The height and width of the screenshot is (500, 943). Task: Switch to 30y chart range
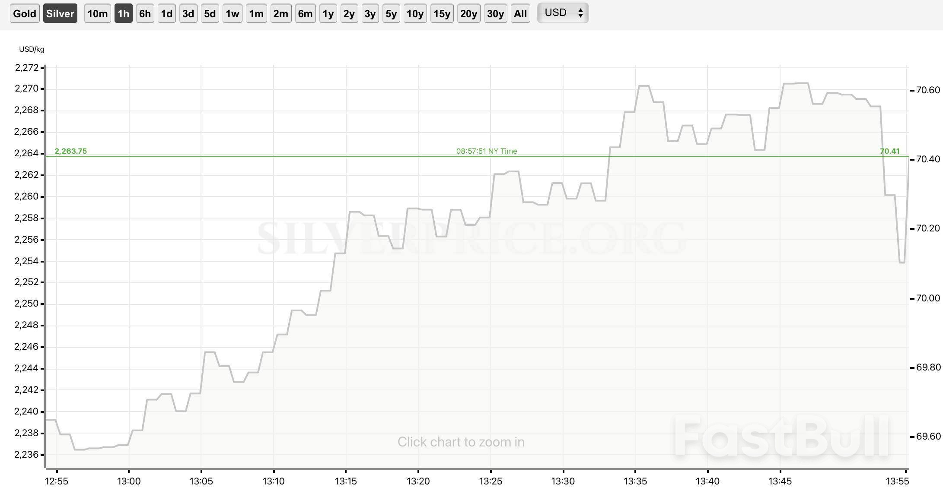495,14
